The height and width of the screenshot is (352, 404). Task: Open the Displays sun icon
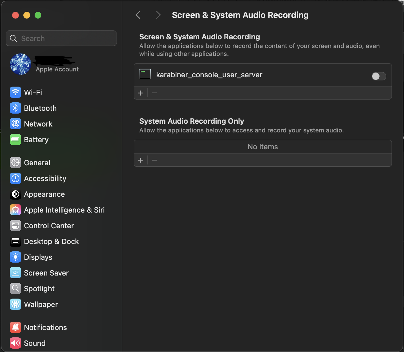pyautogui.click(x=15, y=257)
